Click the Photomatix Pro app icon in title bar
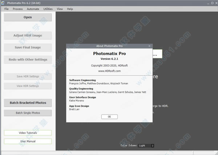Viewport: 218px width, 155px height. [3, 3]
